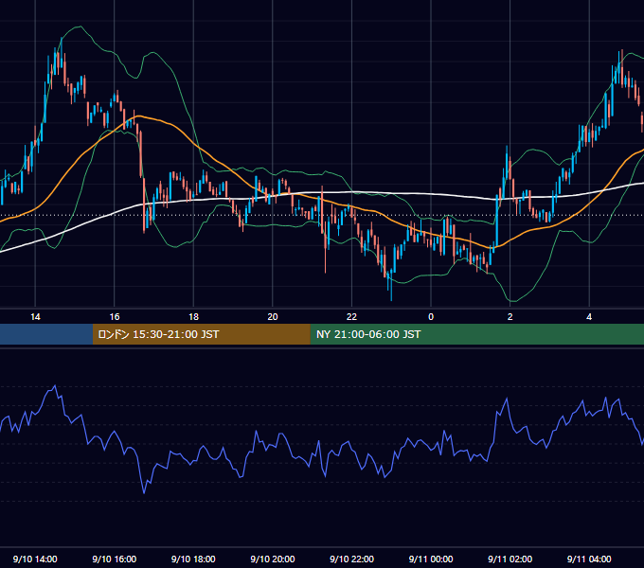
Task: Click the 9/10 20:00 label on indicator axis
Action: tap(273, 559)
